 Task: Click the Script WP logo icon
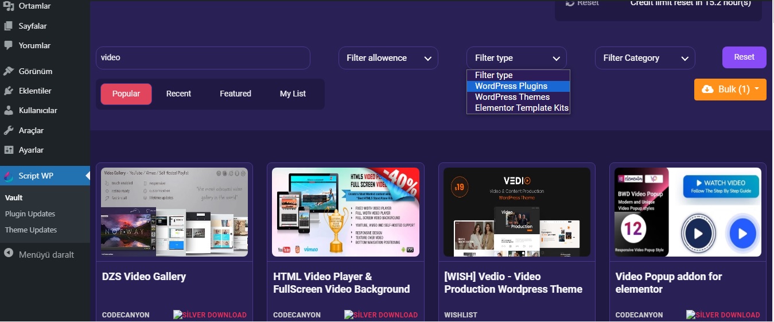pyautogui.click(x=9, y=176)
